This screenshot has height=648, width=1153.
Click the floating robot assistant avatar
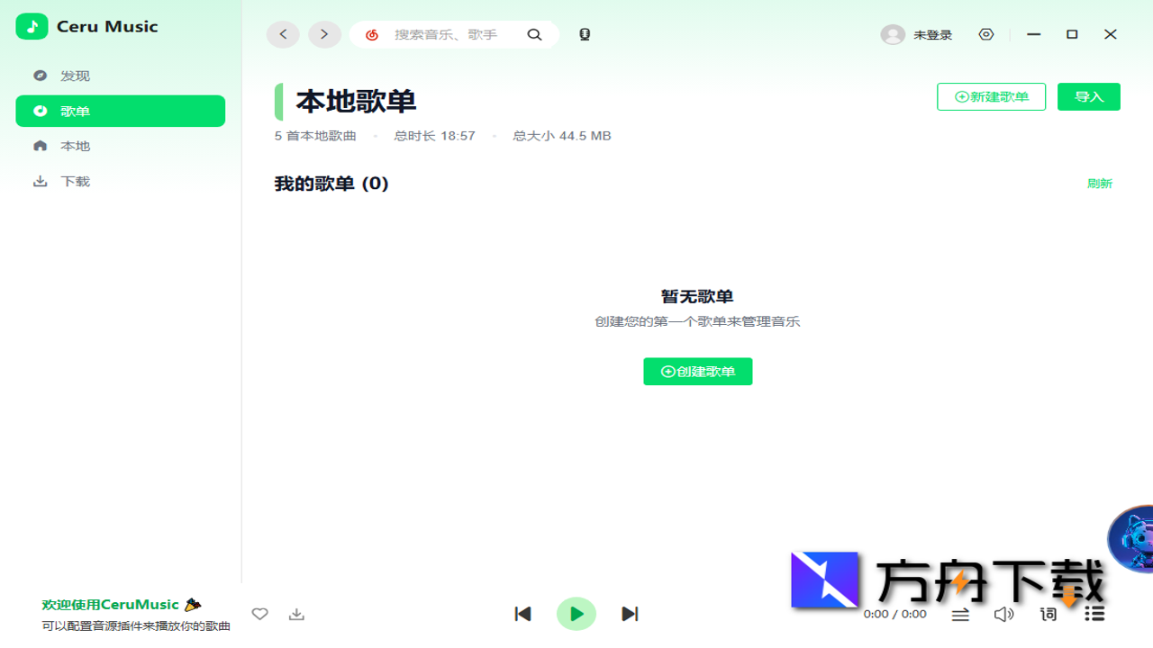coord(1132,538)
